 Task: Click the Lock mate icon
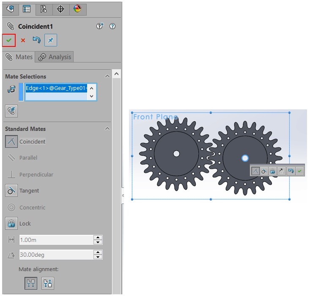(x=11, y=223)
